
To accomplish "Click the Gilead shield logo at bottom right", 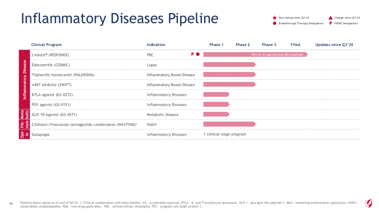I will coord(369,203).
